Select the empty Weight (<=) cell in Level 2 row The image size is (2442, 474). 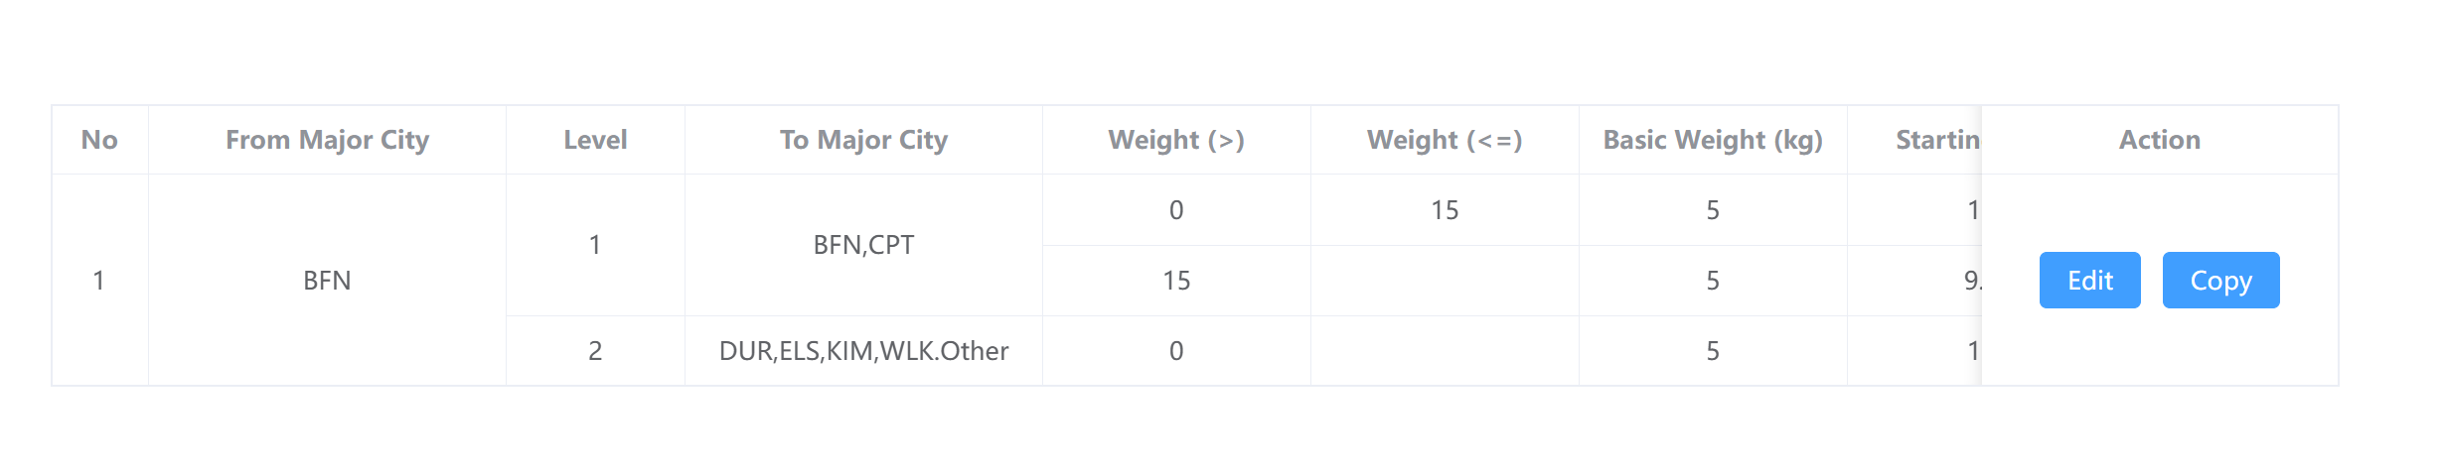(x=1445, y=351)
